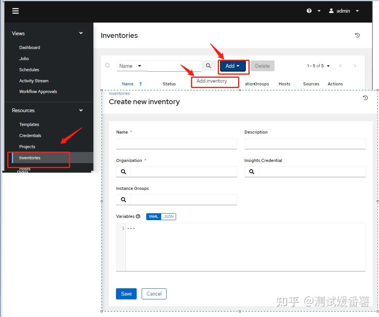Screen dimensions: 379x317
Task: Run the inventory name search with the magnifier
Action: click(208, 65)
